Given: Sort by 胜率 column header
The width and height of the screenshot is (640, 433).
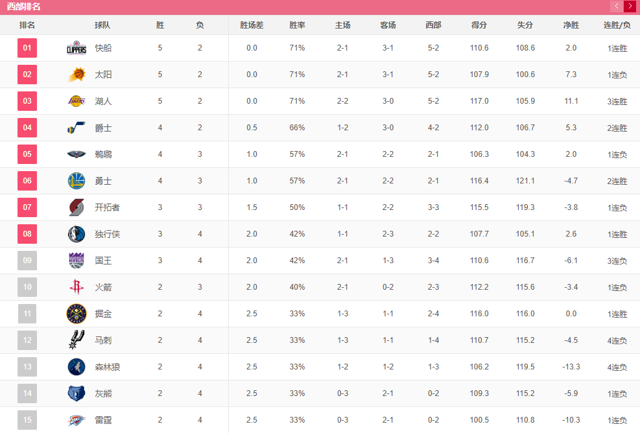Looking at the screenshot, I should [297, 25].
